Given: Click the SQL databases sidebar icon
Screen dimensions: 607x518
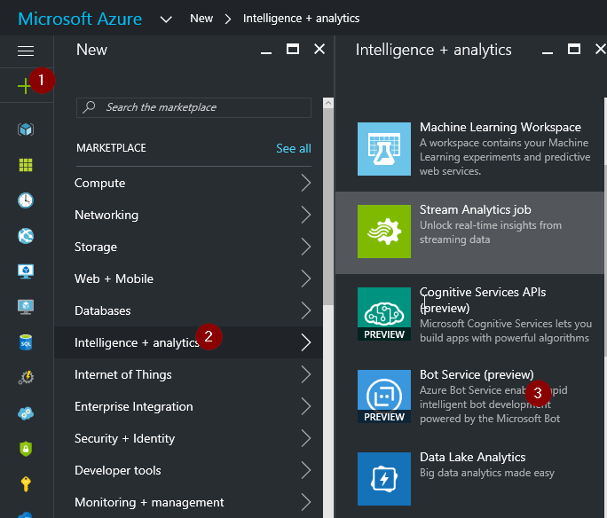Looking at the screenshot, I should pyautogui.click(x=26, y=342).
